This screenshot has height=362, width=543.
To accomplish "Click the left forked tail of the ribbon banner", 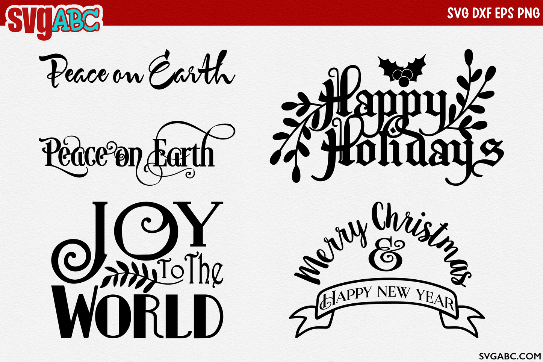I will pyautogui.click(x=308, y=320).
